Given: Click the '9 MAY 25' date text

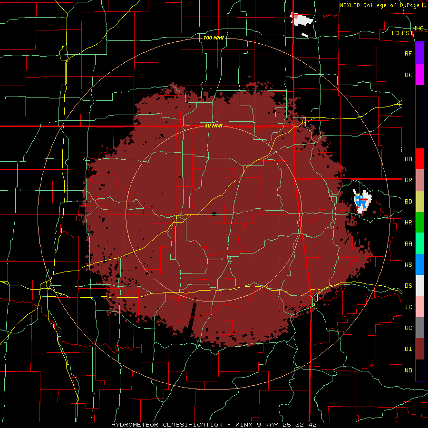Looking at the screenshot, I should coord(274,425).
